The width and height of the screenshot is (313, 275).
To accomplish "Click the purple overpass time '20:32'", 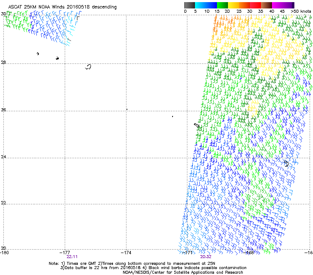I will tap(206, 257).
